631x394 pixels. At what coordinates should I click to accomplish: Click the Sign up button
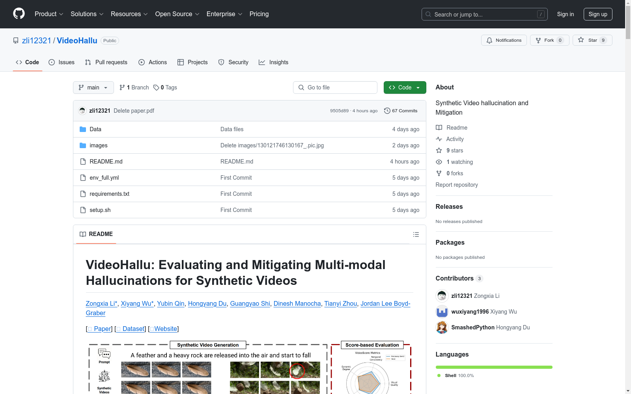point(598,14)
